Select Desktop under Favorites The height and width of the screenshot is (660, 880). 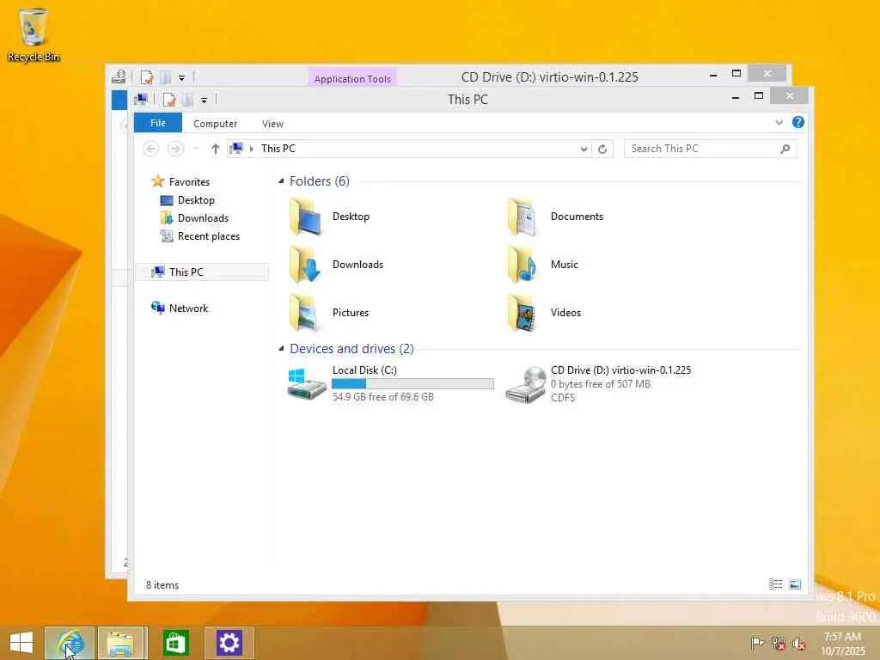pyautogui.click(x=196, y=199)
